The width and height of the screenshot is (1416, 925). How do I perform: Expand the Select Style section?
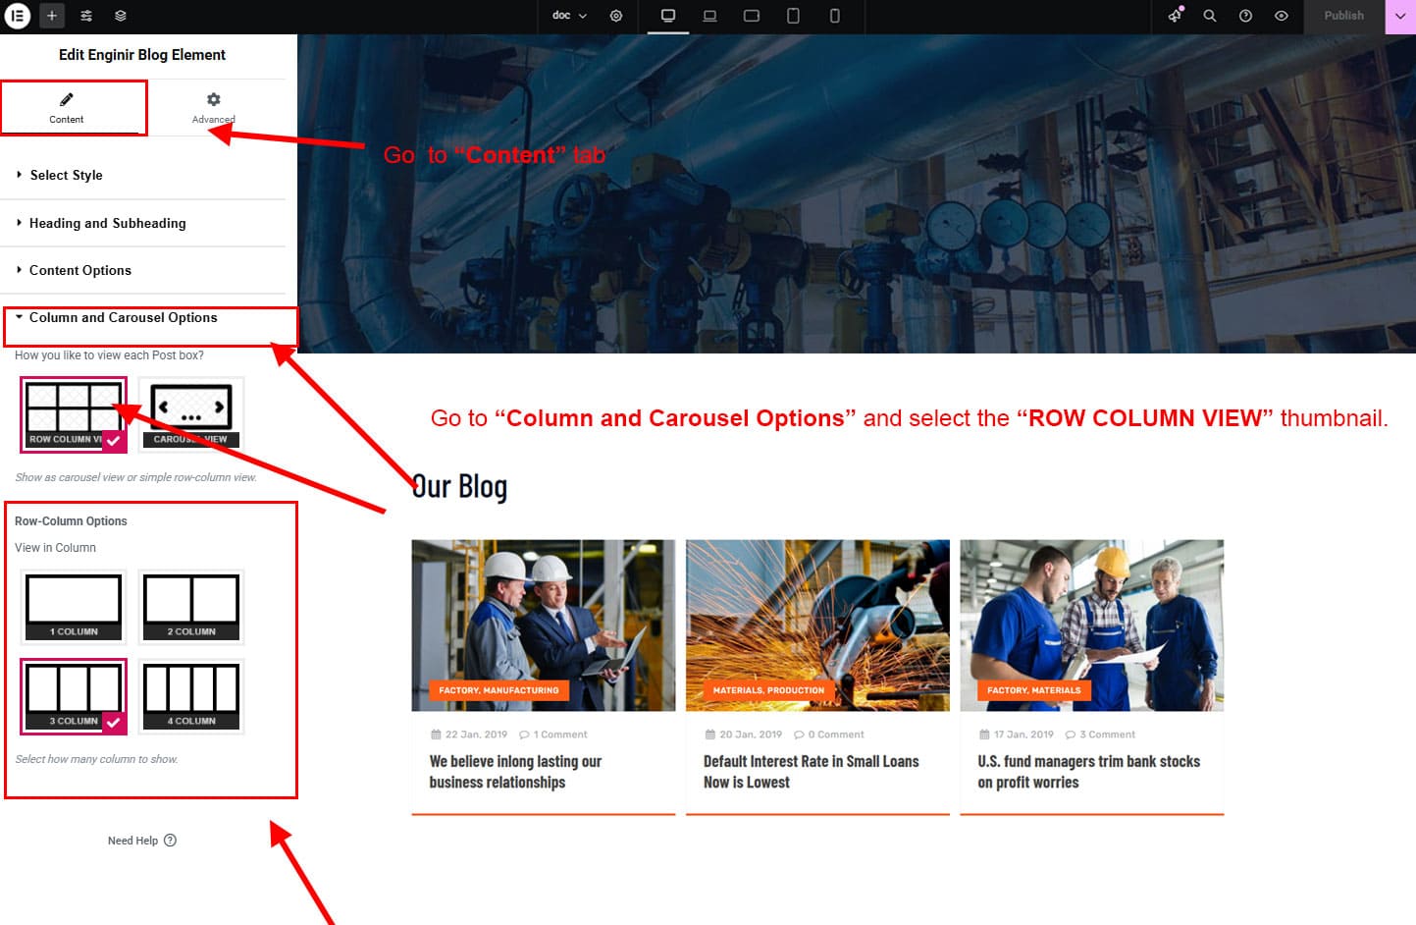(x=66, y=175)
